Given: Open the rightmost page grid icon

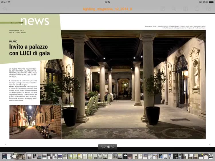Looking at the screenshot, I should (208, 9).
